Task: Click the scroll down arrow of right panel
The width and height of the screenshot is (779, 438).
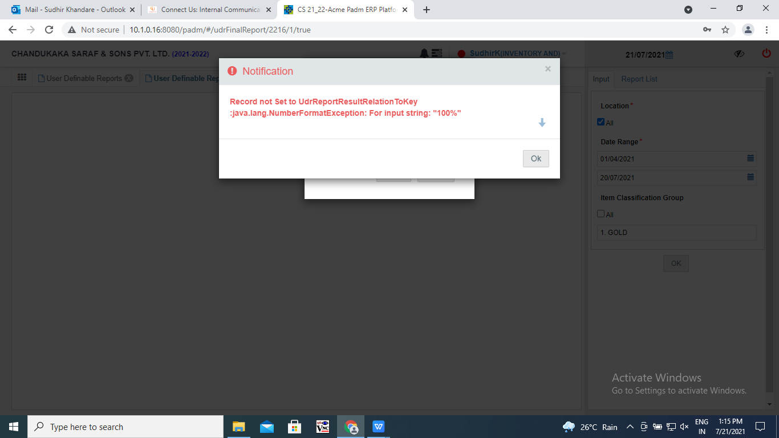Action: click(769, 404)
